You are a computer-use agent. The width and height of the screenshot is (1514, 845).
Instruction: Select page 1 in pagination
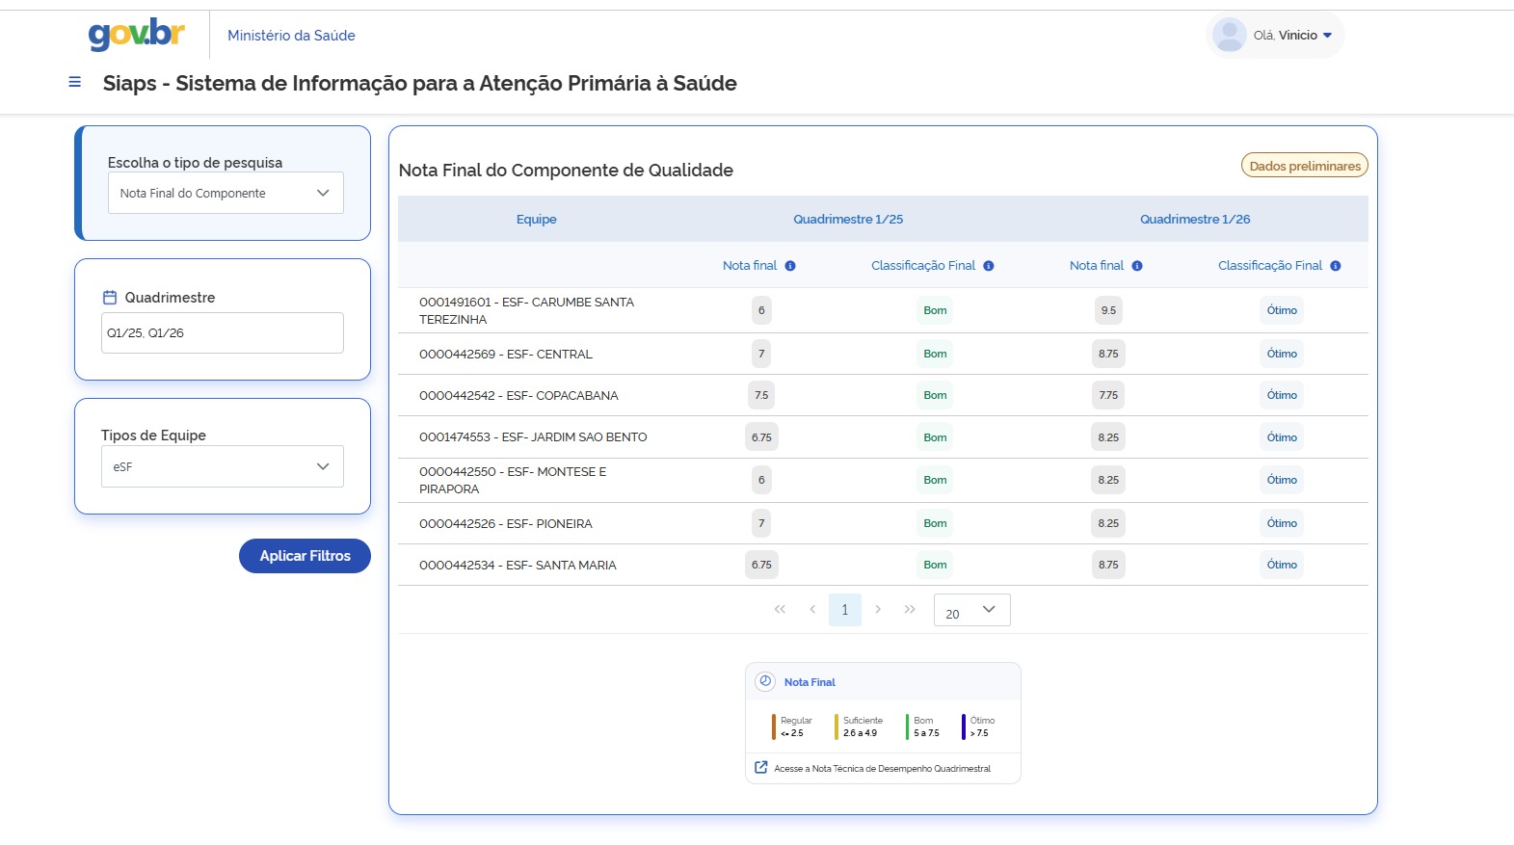click(x=845, y=610)
